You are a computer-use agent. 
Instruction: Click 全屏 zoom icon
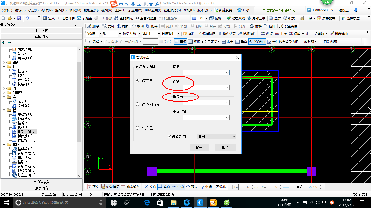click(x=275, y=18)
